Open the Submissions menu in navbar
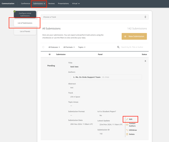 tap(39, 4)
